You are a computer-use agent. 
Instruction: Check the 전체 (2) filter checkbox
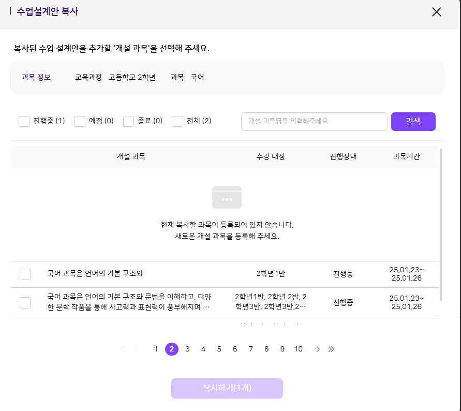point(177,121)
